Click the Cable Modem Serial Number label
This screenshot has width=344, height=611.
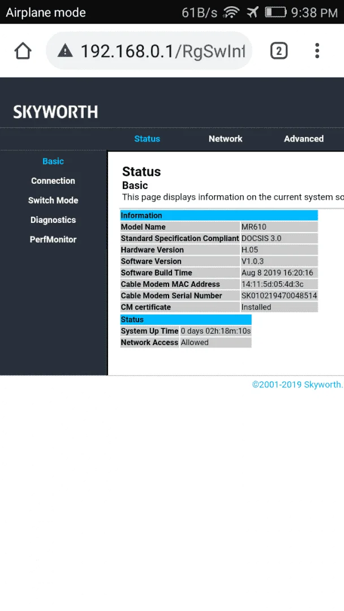[x=171, y=296]
